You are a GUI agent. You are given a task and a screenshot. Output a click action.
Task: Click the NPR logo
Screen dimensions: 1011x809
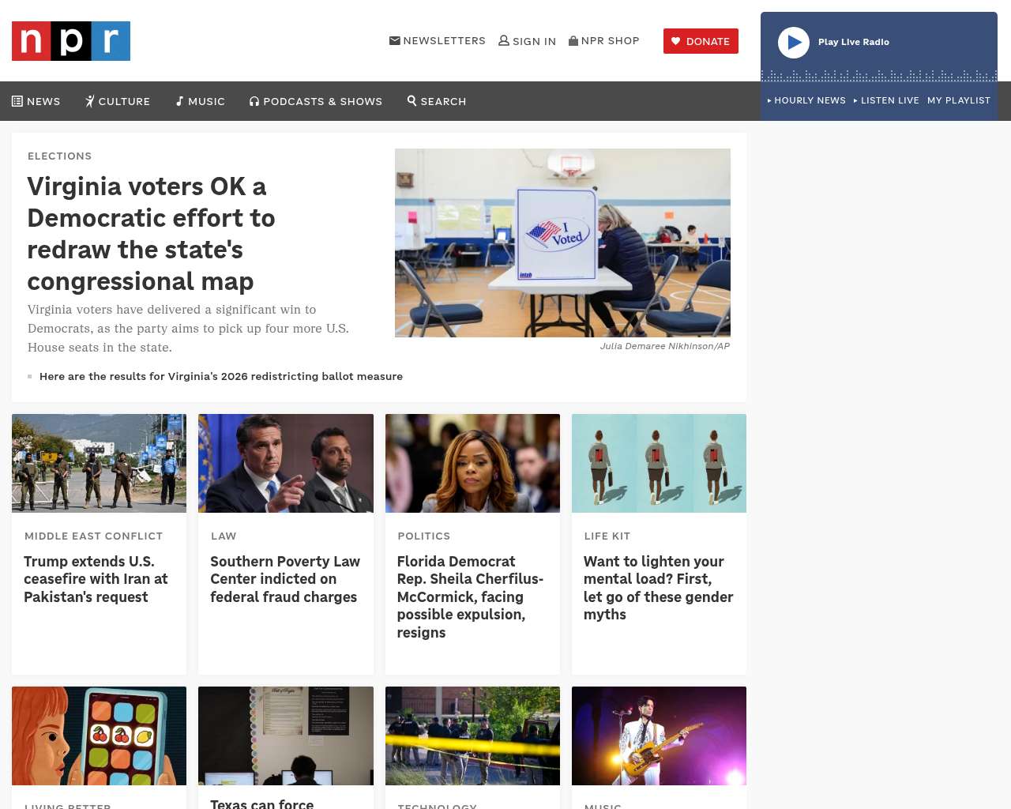(71, 41)
